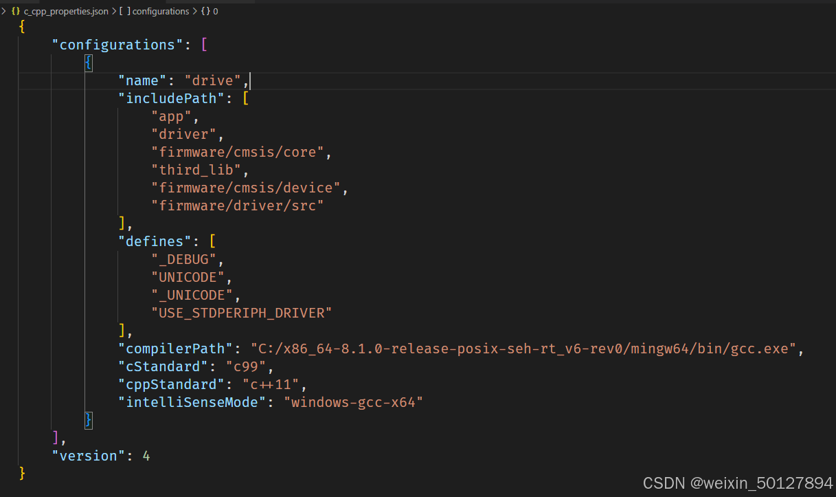Select the c++11 cppStandard value

click(271, 384)
